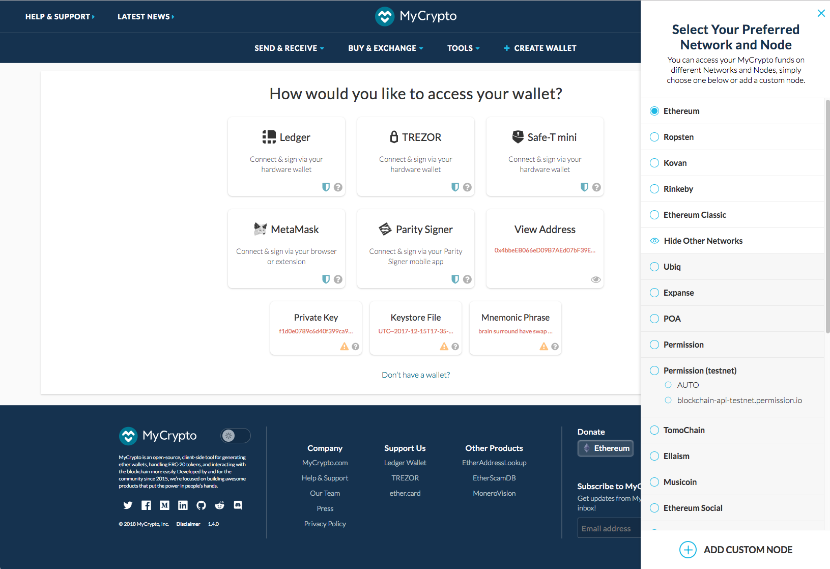Open the Privacy Policy footer link
830x569 pixels.
coord(325,524)
